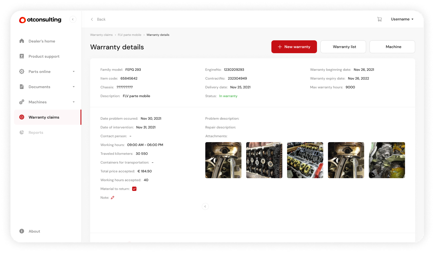Open the second attachment showing cylinder head
Viewport: 434px width, 253px height.
click(x=264, y=160)
